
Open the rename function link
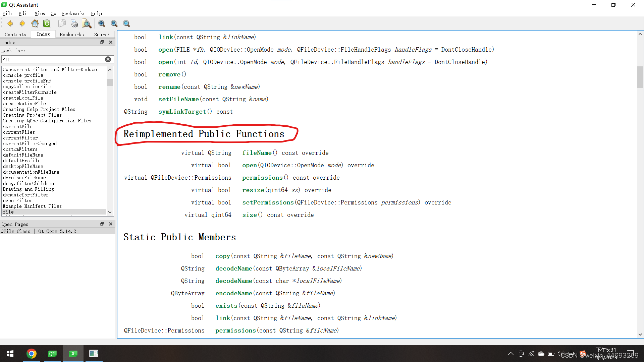coord(169,87)
